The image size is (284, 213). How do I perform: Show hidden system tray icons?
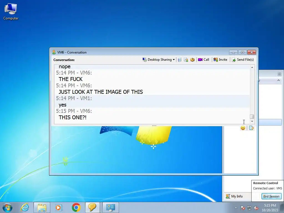point(236,208)
